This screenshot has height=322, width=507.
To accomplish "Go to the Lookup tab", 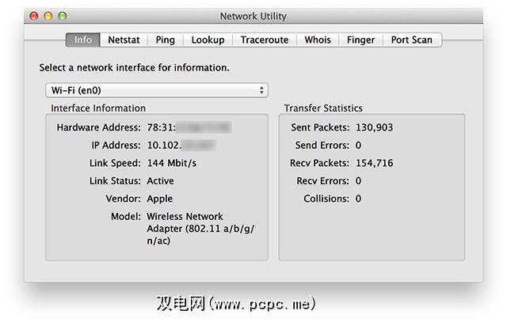I will (x=208, y=40).
